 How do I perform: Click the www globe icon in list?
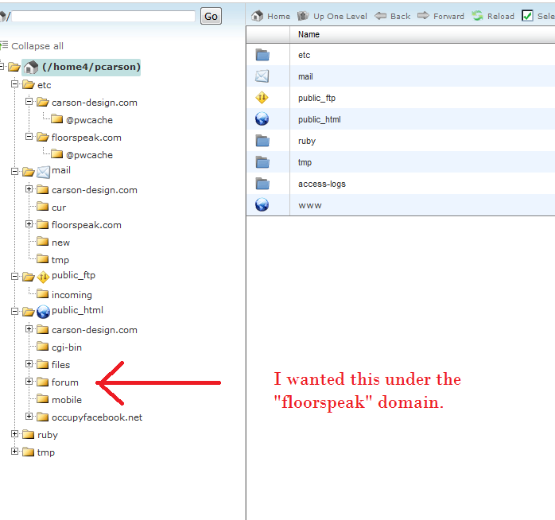point(262,205)
